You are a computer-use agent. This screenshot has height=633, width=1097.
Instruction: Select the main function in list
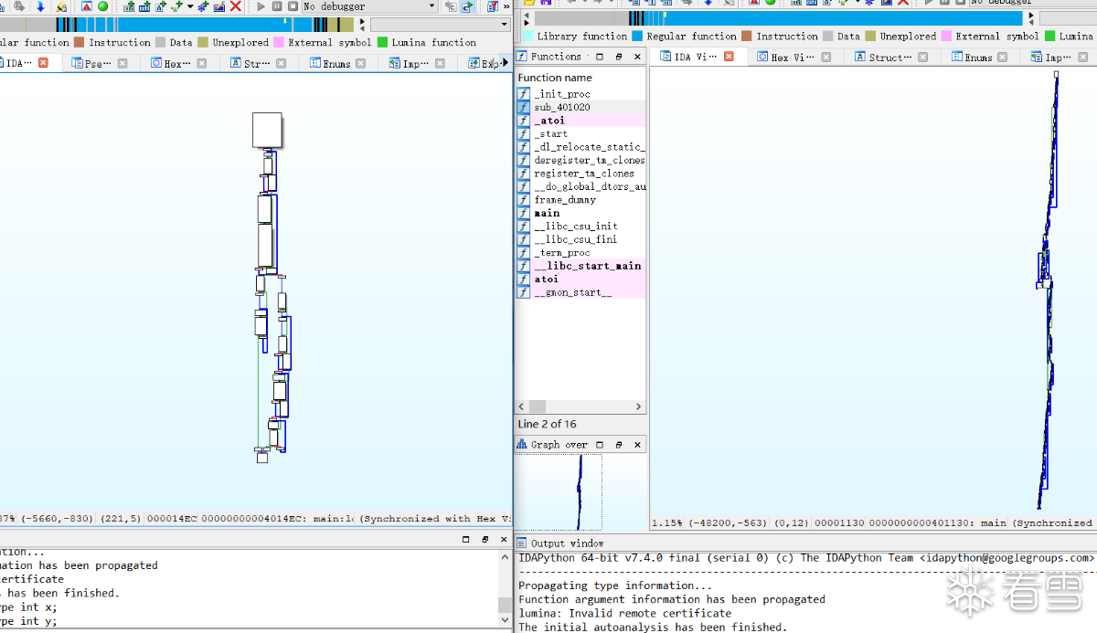click(x=580, y=213)
